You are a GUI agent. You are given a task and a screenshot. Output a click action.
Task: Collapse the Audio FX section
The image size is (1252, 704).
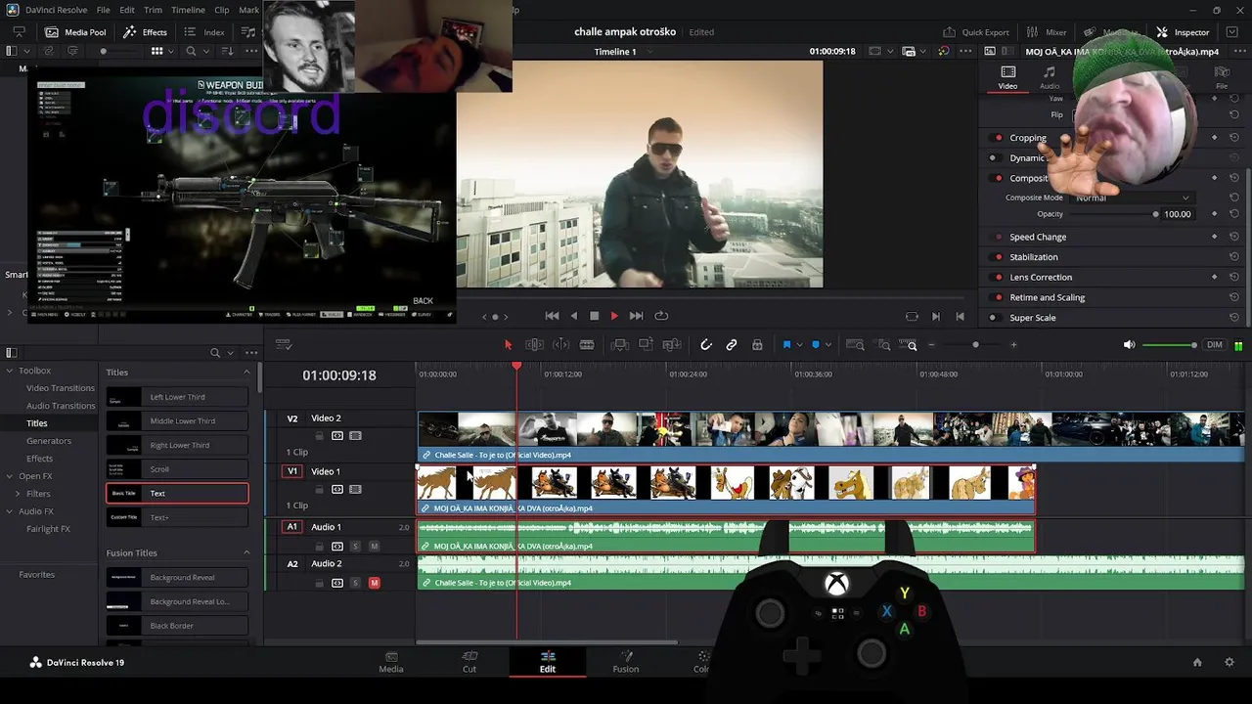10,511
